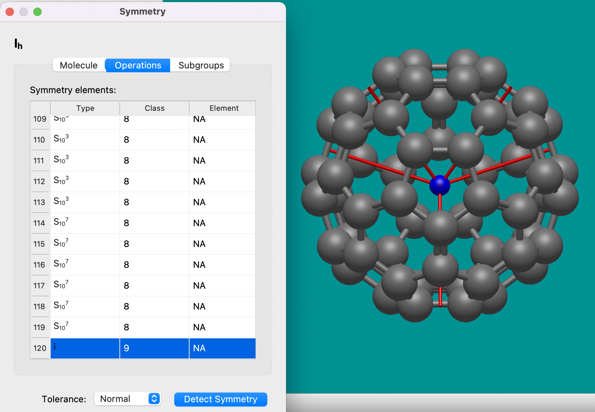Click the Tolerance stepper arrows
The height and width of the screenshot is (412, 595).
coord(154,399)
